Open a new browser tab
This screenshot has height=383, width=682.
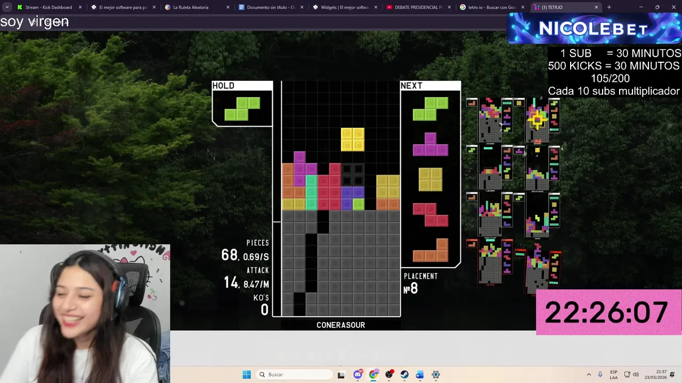point(609,7)
